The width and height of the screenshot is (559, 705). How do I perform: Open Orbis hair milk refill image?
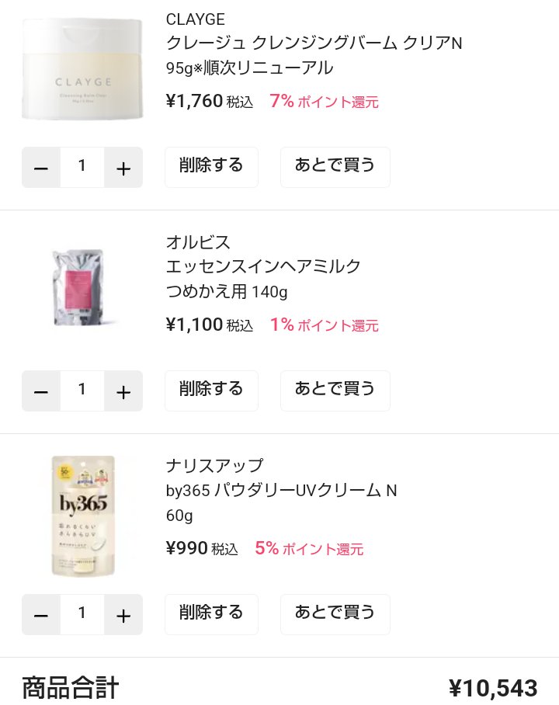82,289
